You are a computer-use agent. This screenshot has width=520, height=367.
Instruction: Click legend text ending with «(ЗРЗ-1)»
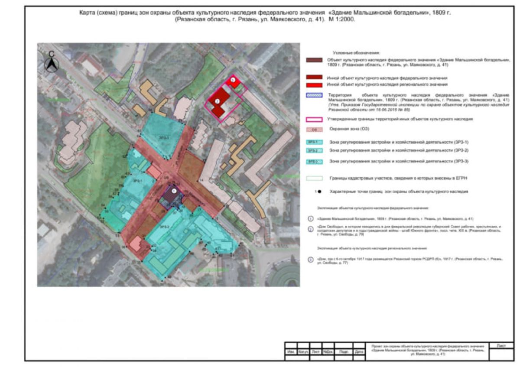point(399,142)
